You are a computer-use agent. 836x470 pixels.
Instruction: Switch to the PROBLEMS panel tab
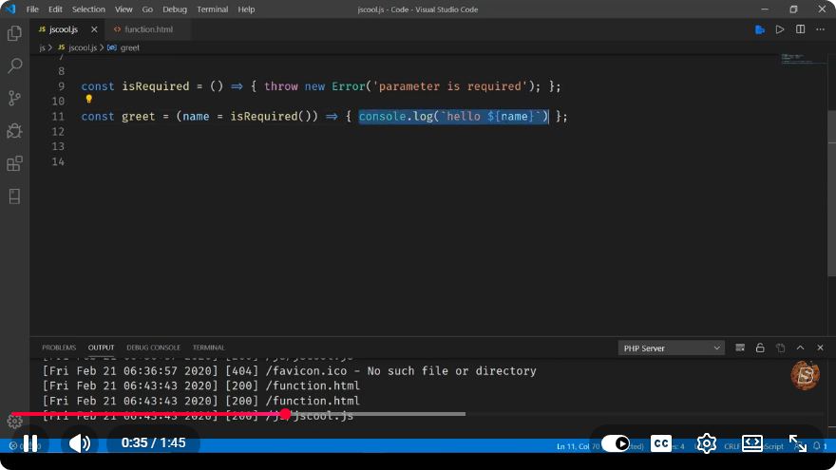click(x=59, y=348)
